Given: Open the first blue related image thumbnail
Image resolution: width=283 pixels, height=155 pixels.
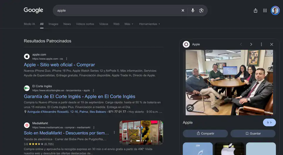Looking at the screenshot, I should (198, 149).
